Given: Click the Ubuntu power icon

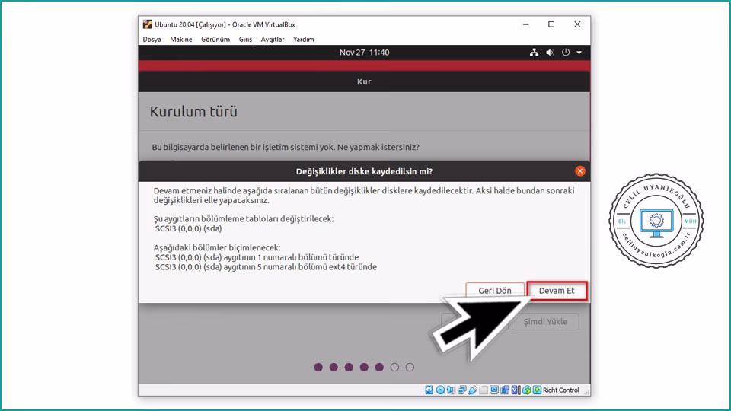Looking at the screenshot, I should click(x=566, y=53).
